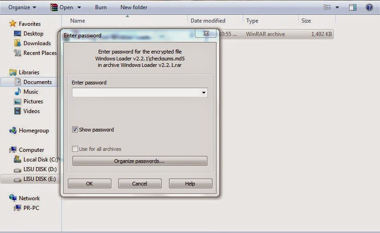The width and height of the screenshot is (380, 233).
Task: Close the Enter password dialog
Action: point(206,33)
